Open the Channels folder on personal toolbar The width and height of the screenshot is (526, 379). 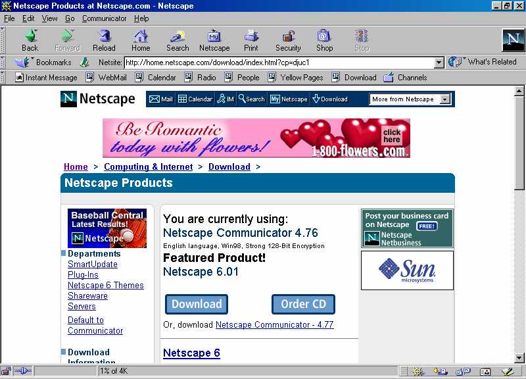point(406,78)
